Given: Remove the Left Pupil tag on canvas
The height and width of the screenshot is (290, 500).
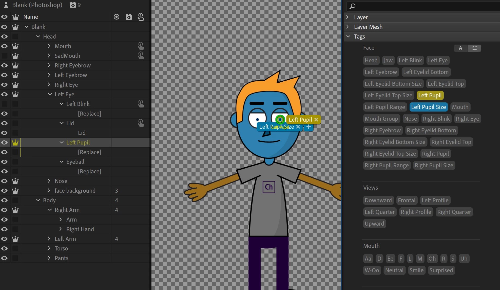Looking at the screenshot, I should click(316, 119).
